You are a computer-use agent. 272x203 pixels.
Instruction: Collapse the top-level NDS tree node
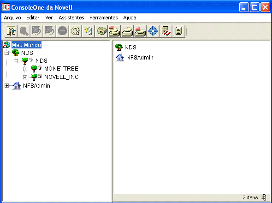[x=6, y=53]
